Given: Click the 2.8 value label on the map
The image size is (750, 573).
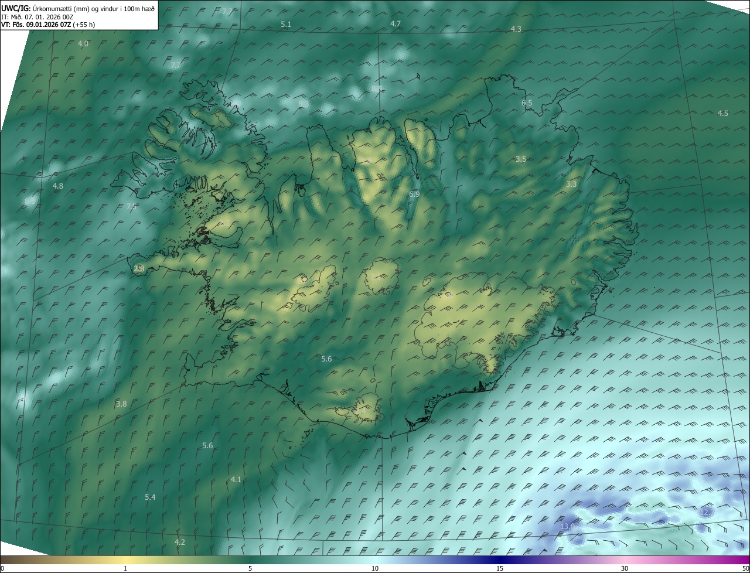Looking at the screenshot, I should tap(139, 268).
